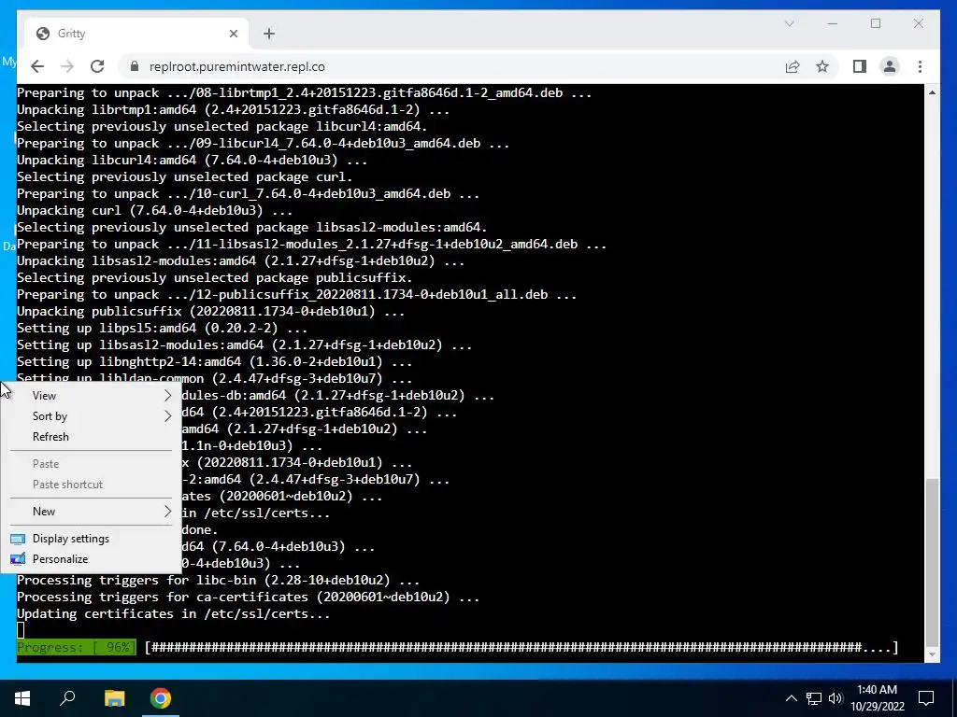Click 'Selecting previously unselected package curl.' line
This screenshot has width=957, height=717.
pos(184,176)
